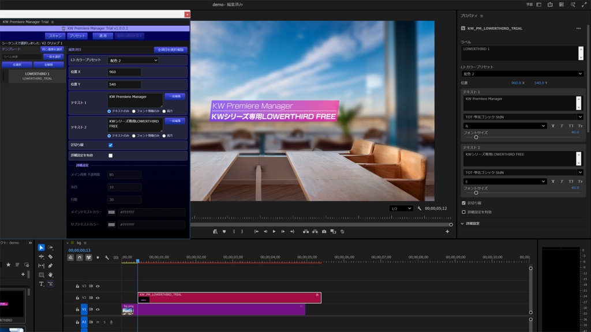Click メインテキストカラー color swatch
591x332 pixels.
pyautogui.click(x=111, y=212)
